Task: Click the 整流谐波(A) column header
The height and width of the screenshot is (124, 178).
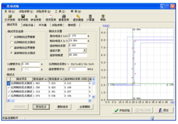Action: (x=41, y=79)
